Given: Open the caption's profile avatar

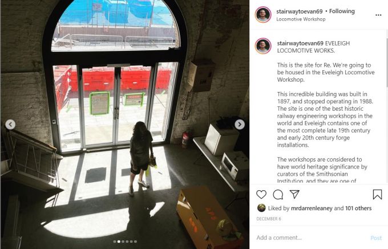Looking at the screenshot, I should click(x=263, y=46).
